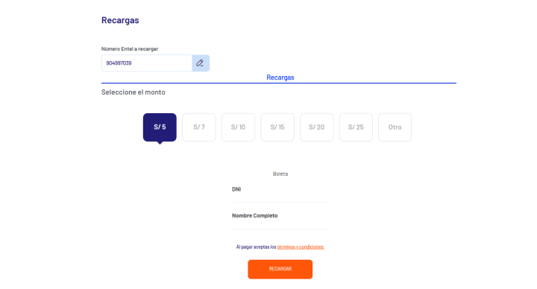Click the Recargas page heading
Screen dimensions: 537x289
click(120, 20)
